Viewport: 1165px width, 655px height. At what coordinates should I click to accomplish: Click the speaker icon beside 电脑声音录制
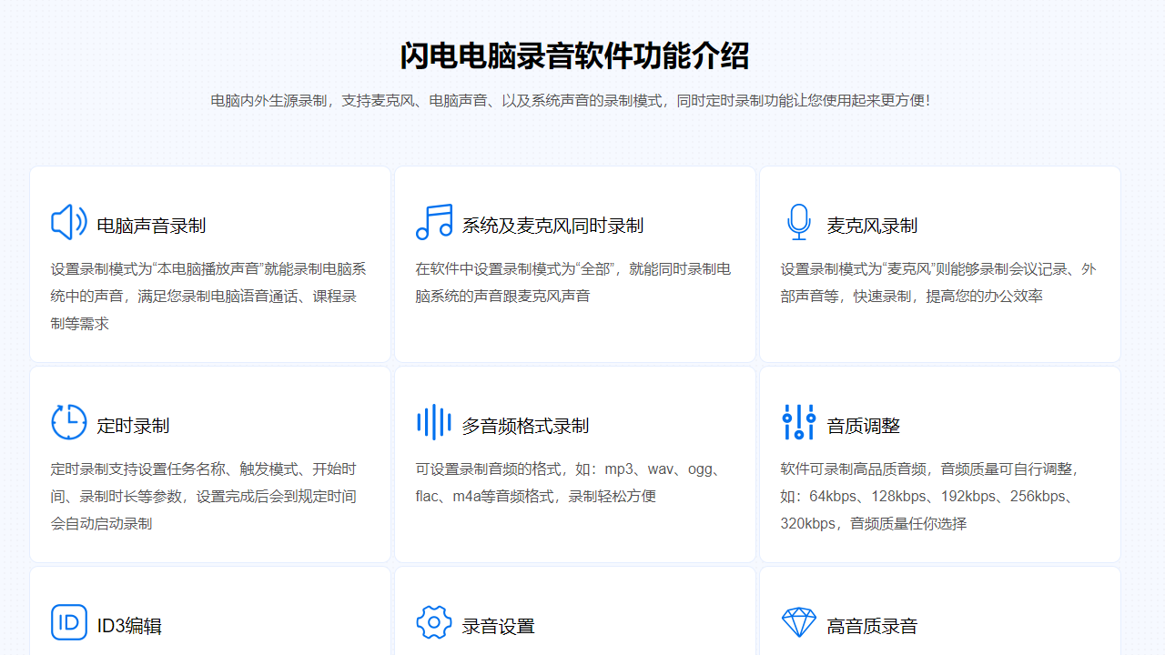(x=68, y=221)
